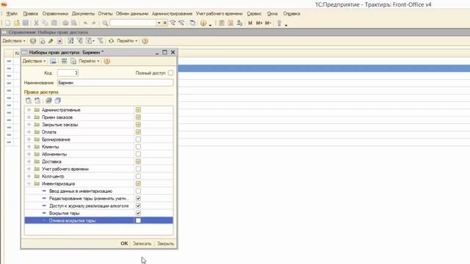Expand the Оплата folder
The height and width of the screenshot is (264, 470).
pos(29,132)
